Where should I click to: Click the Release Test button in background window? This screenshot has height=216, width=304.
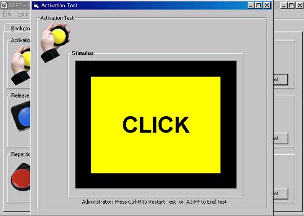280,139
